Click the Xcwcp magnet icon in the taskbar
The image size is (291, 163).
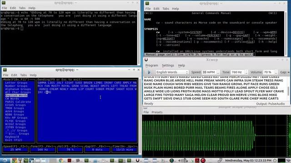(x=137, y=160)
